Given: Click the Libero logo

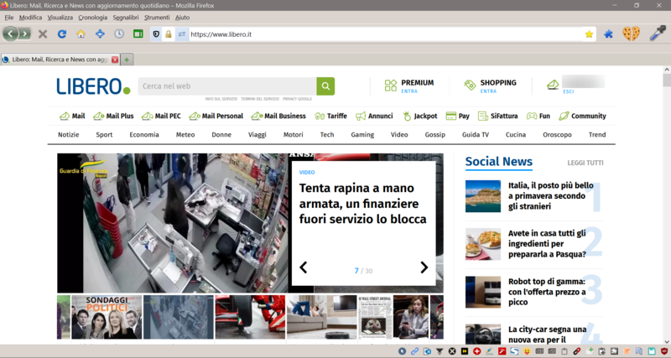Looking at the screenshot, I should [x=93, y=86].
